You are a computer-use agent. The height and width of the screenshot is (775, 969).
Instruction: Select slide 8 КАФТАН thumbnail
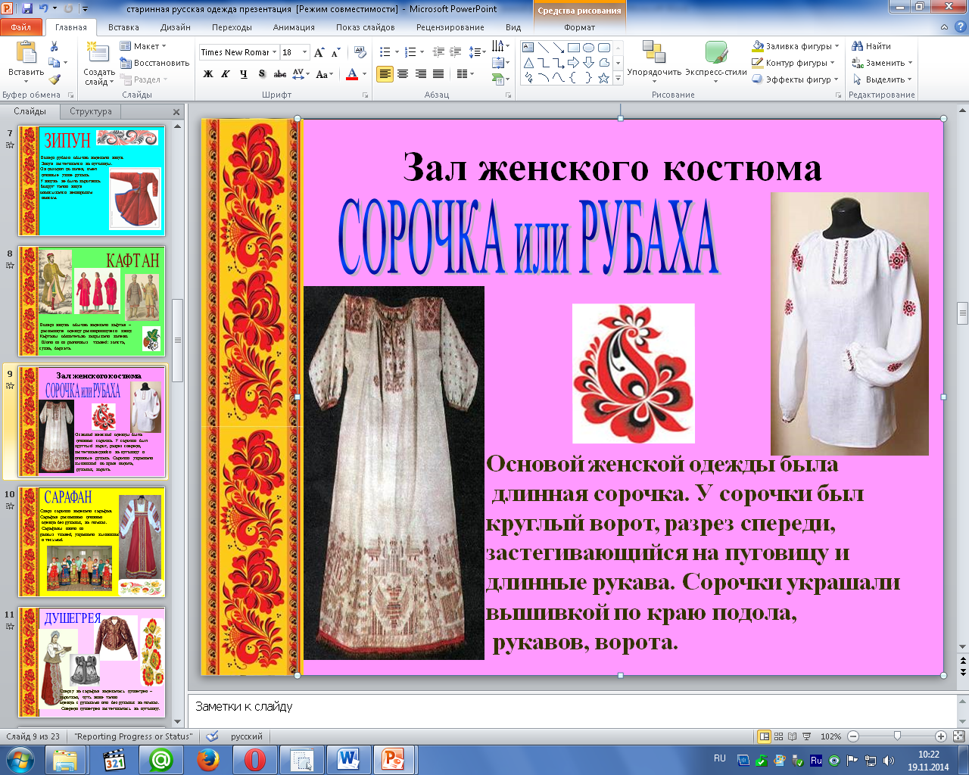pos(91,300)
